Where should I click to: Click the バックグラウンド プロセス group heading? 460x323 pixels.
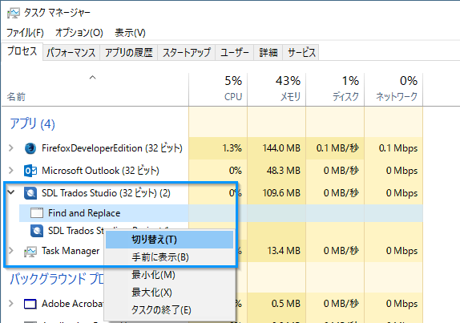coord(57,279)
